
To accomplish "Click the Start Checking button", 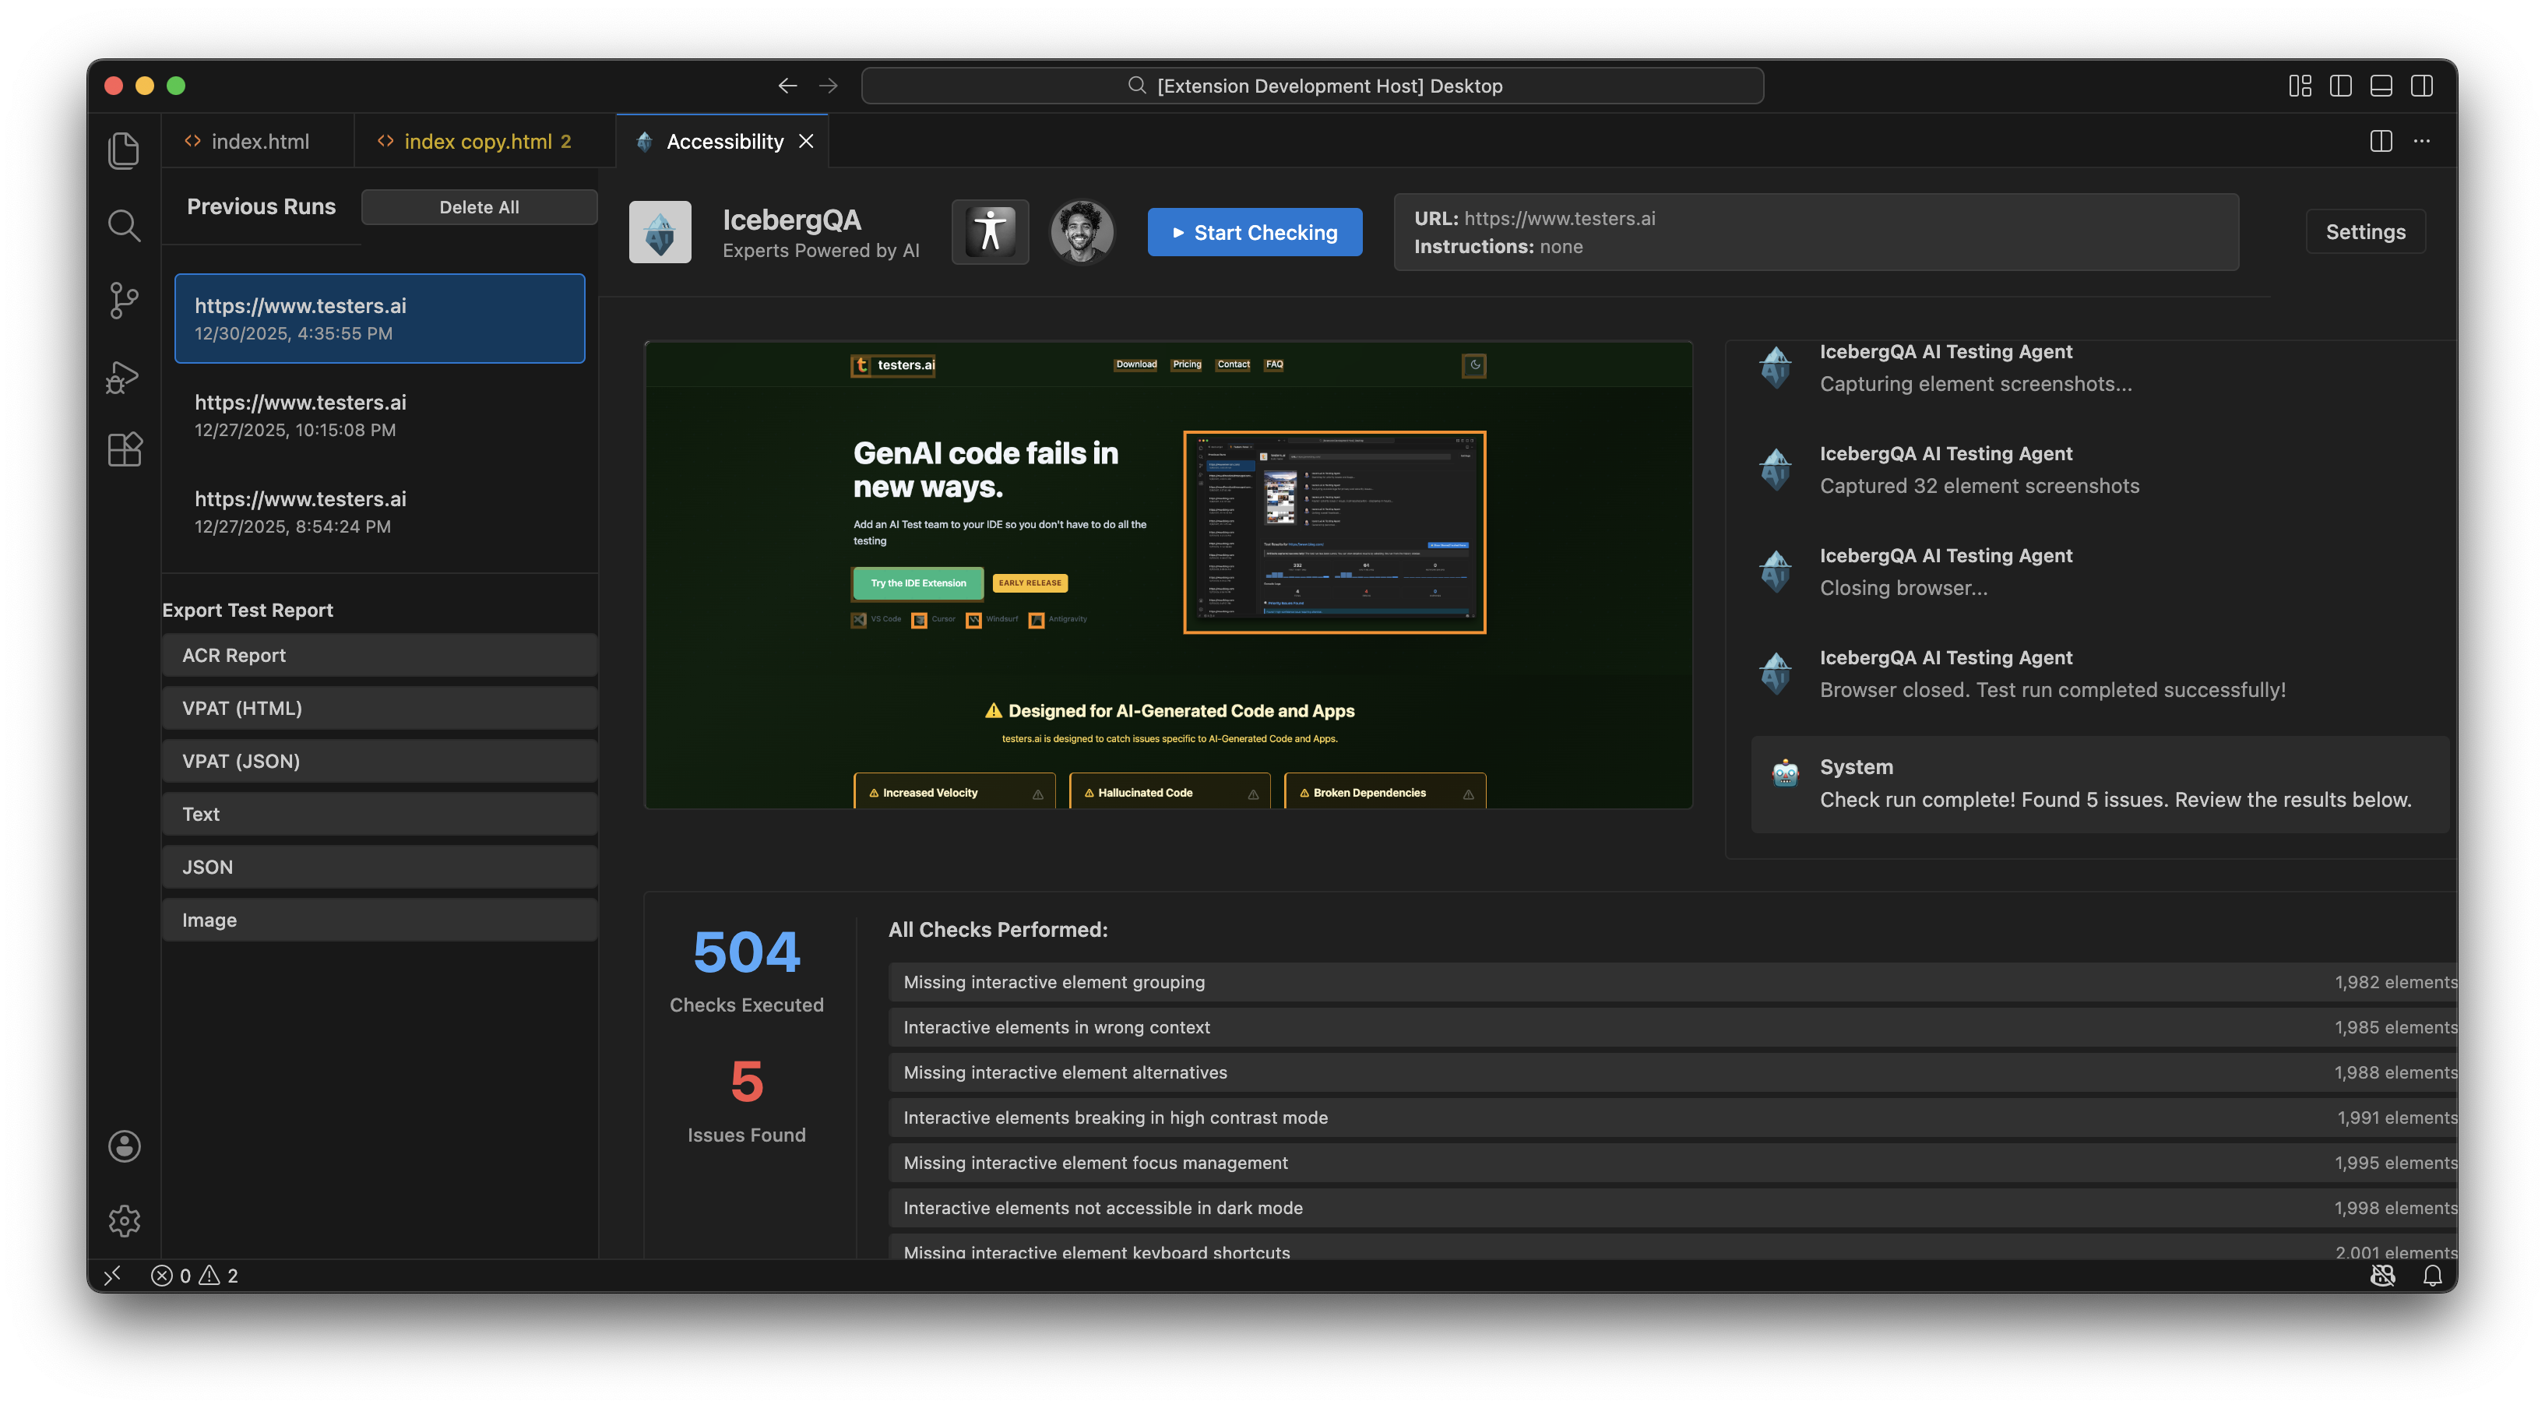I will [x=1255, y=232].
